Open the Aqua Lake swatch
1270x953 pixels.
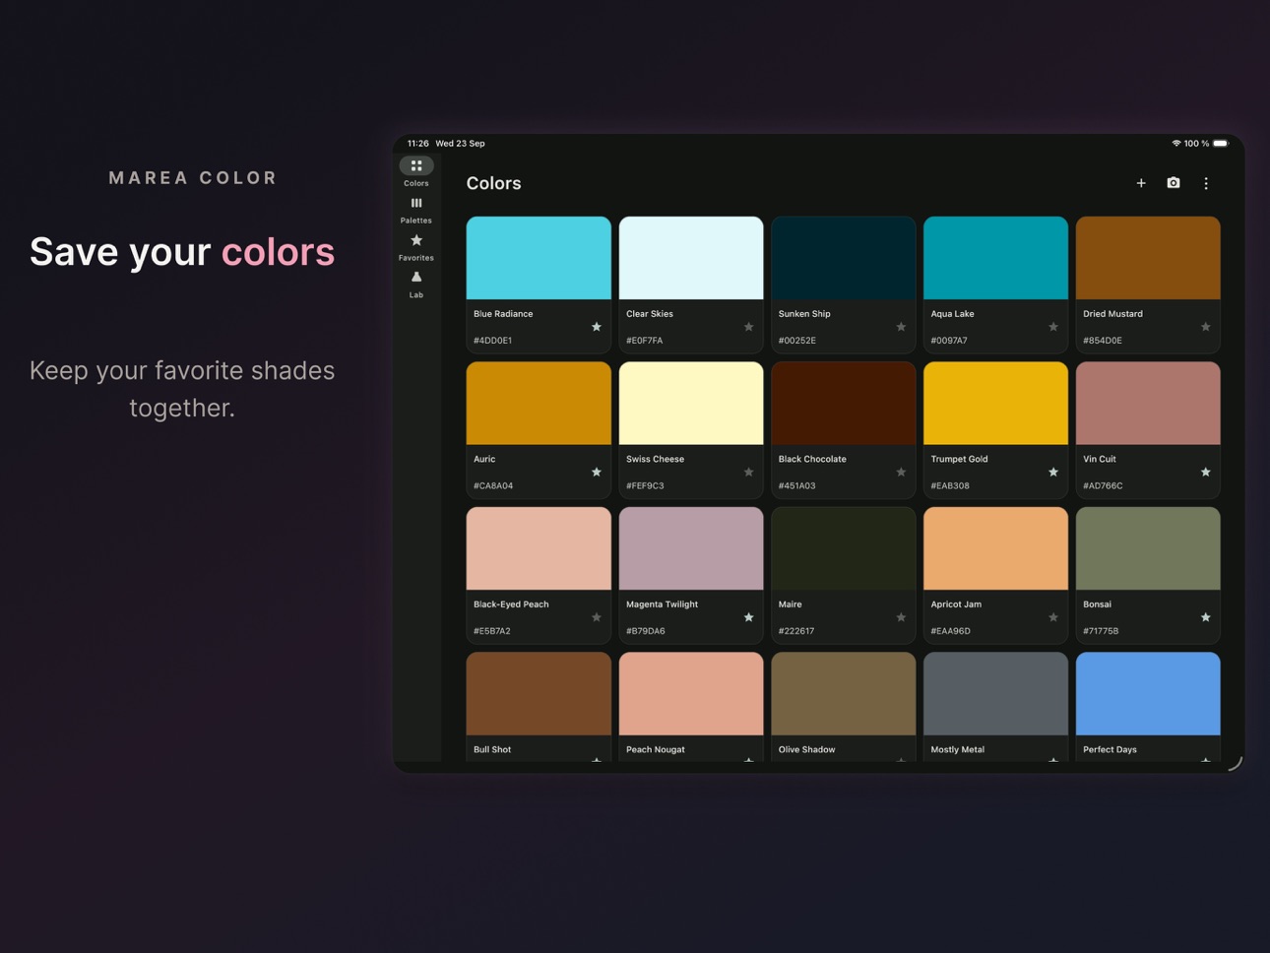995,258
